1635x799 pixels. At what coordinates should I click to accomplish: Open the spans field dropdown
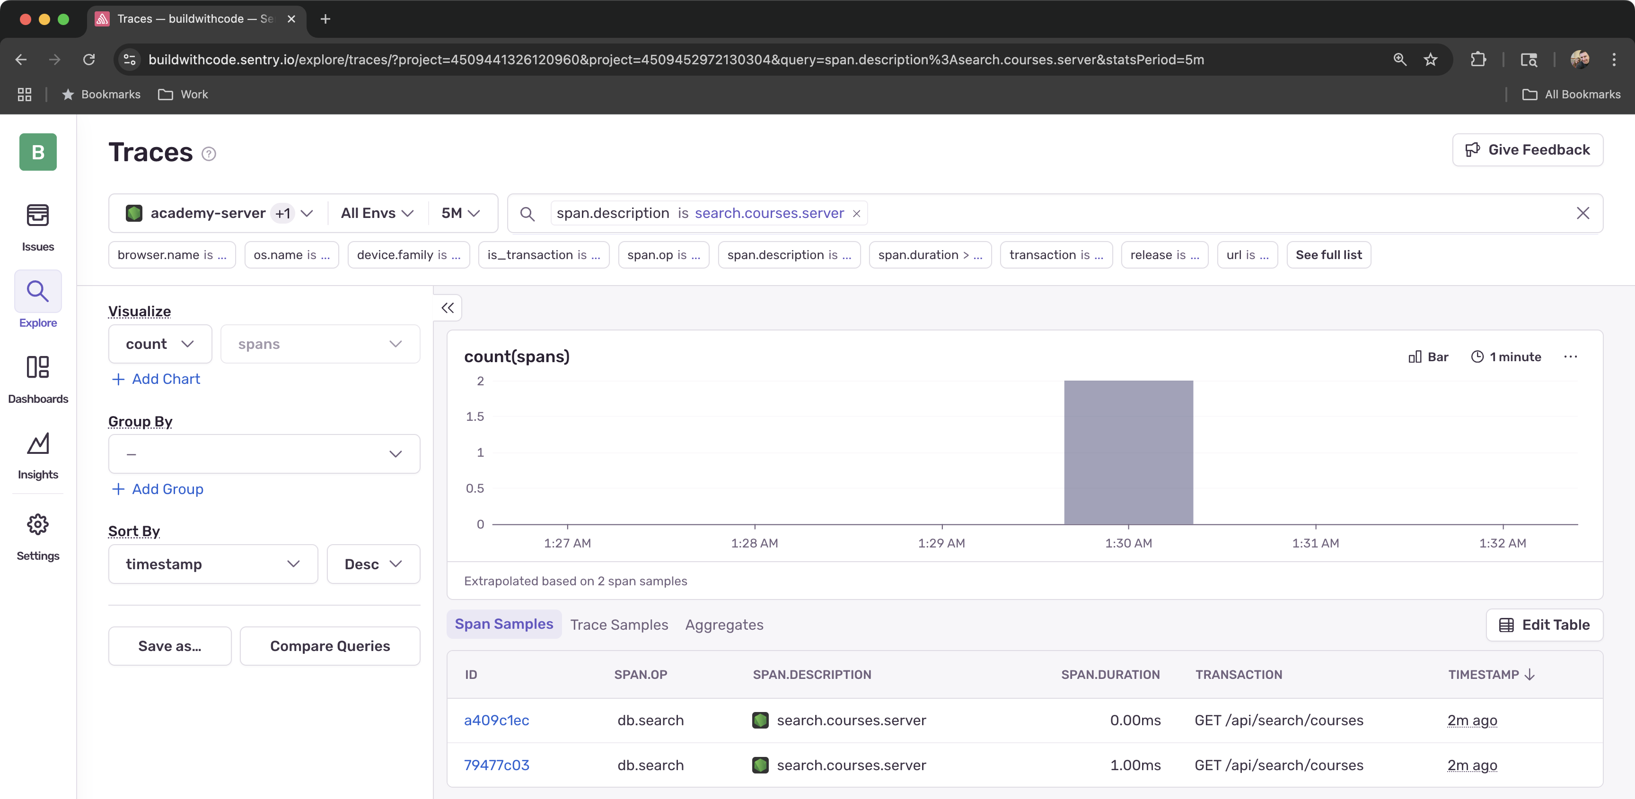pos(320,344)
